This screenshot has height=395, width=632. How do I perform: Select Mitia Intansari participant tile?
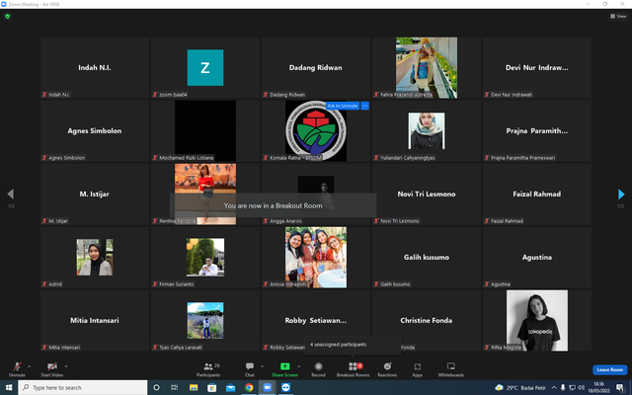pyautogui.click(x=95, y=320)
